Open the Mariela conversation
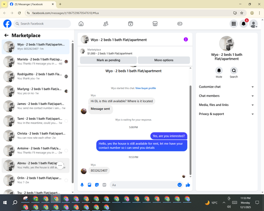 click(36, 62)
